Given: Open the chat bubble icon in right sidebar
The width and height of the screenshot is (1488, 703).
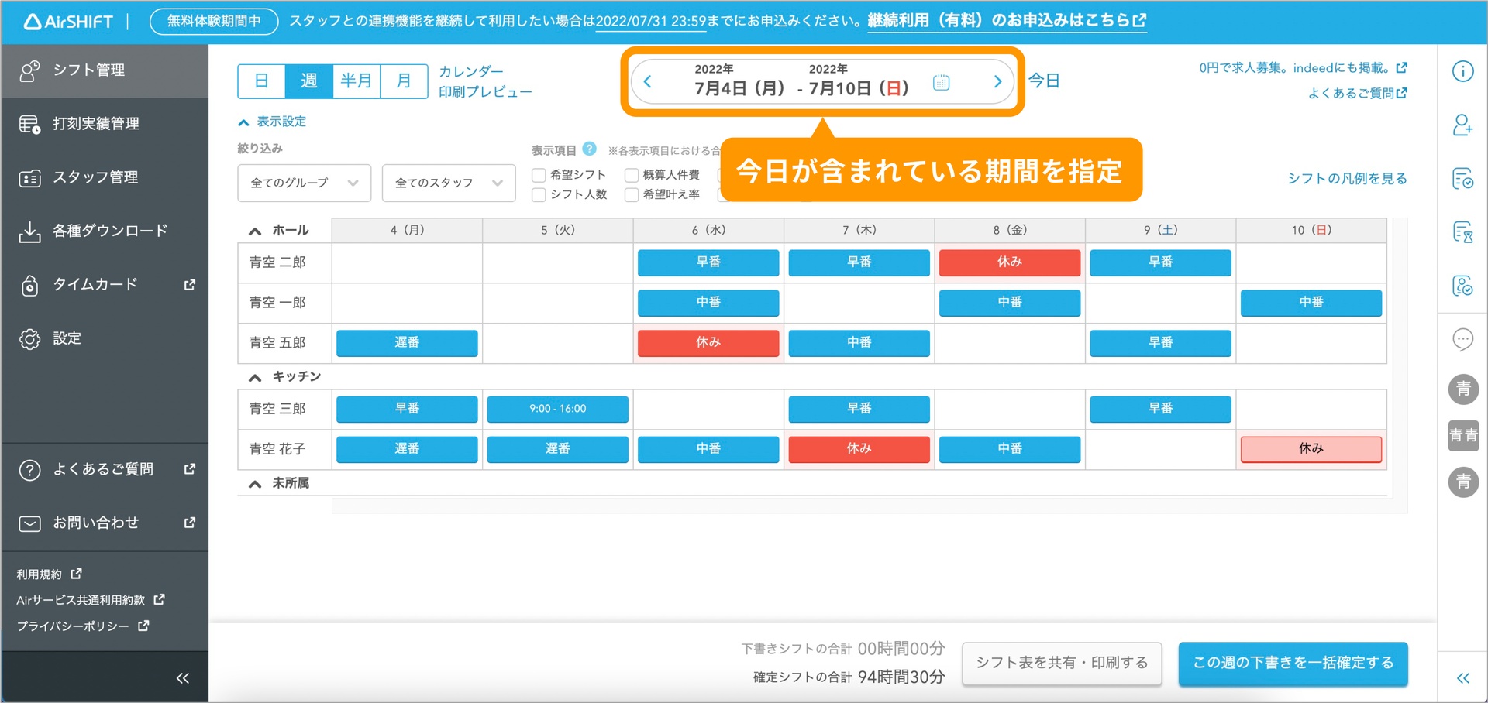Looking at the screenshot, I should 1462,339.
